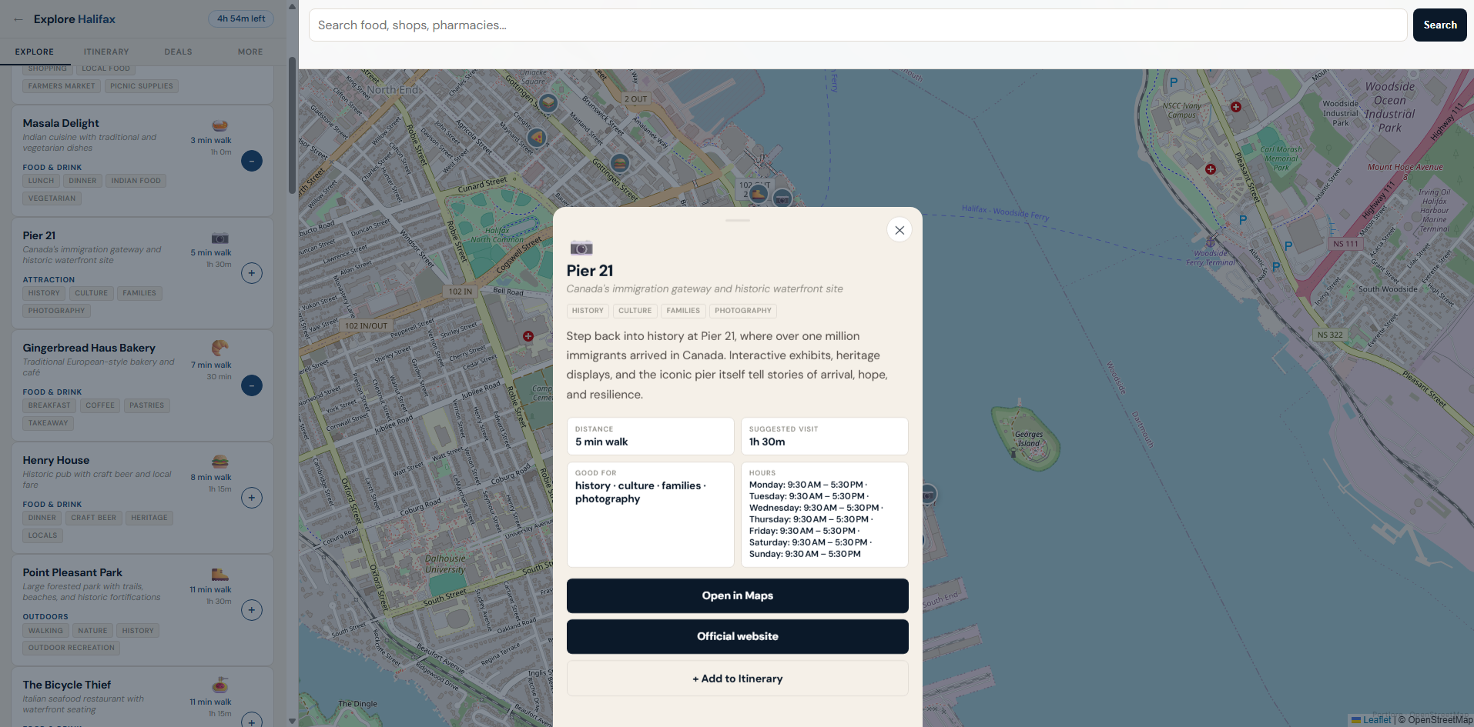Click the Locals tag on Henry House
Viewport: 1474px width, 727px height.
click(43, 535)
